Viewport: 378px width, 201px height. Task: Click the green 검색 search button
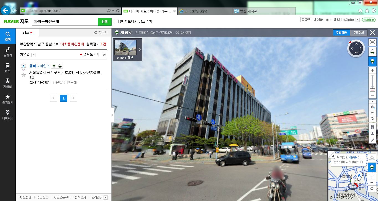pos(105,22)
